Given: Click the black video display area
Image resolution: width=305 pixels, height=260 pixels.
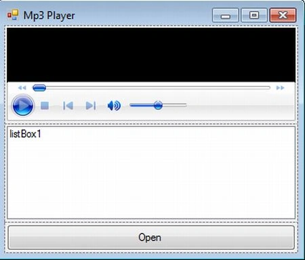Looking at the screenshot, I should 151,55.
